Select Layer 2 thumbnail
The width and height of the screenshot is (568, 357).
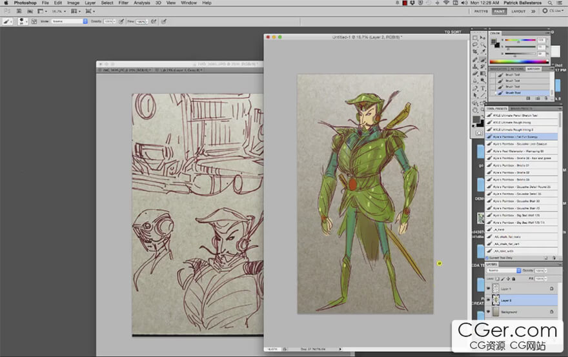pos(496,300)
